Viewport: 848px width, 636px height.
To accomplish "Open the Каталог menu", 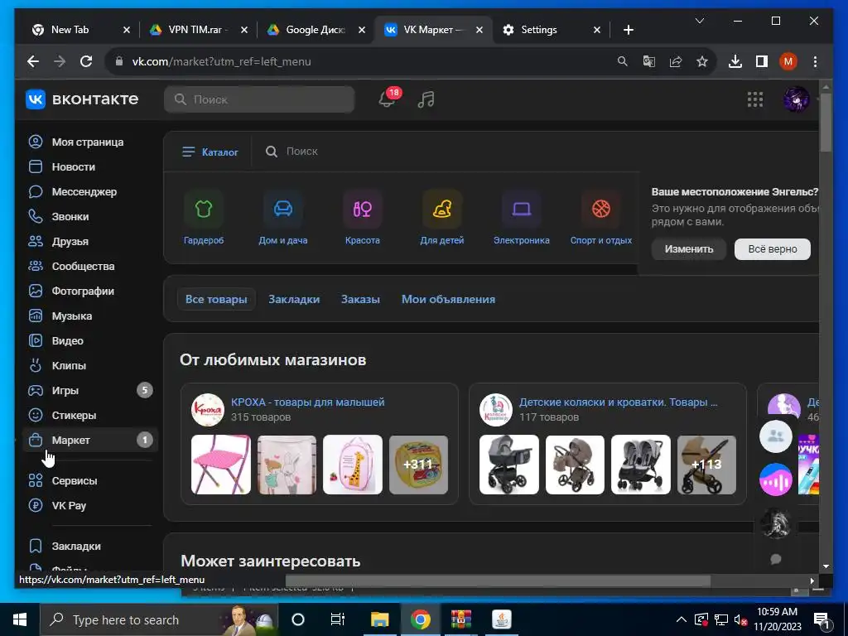I will click(210, 152).
